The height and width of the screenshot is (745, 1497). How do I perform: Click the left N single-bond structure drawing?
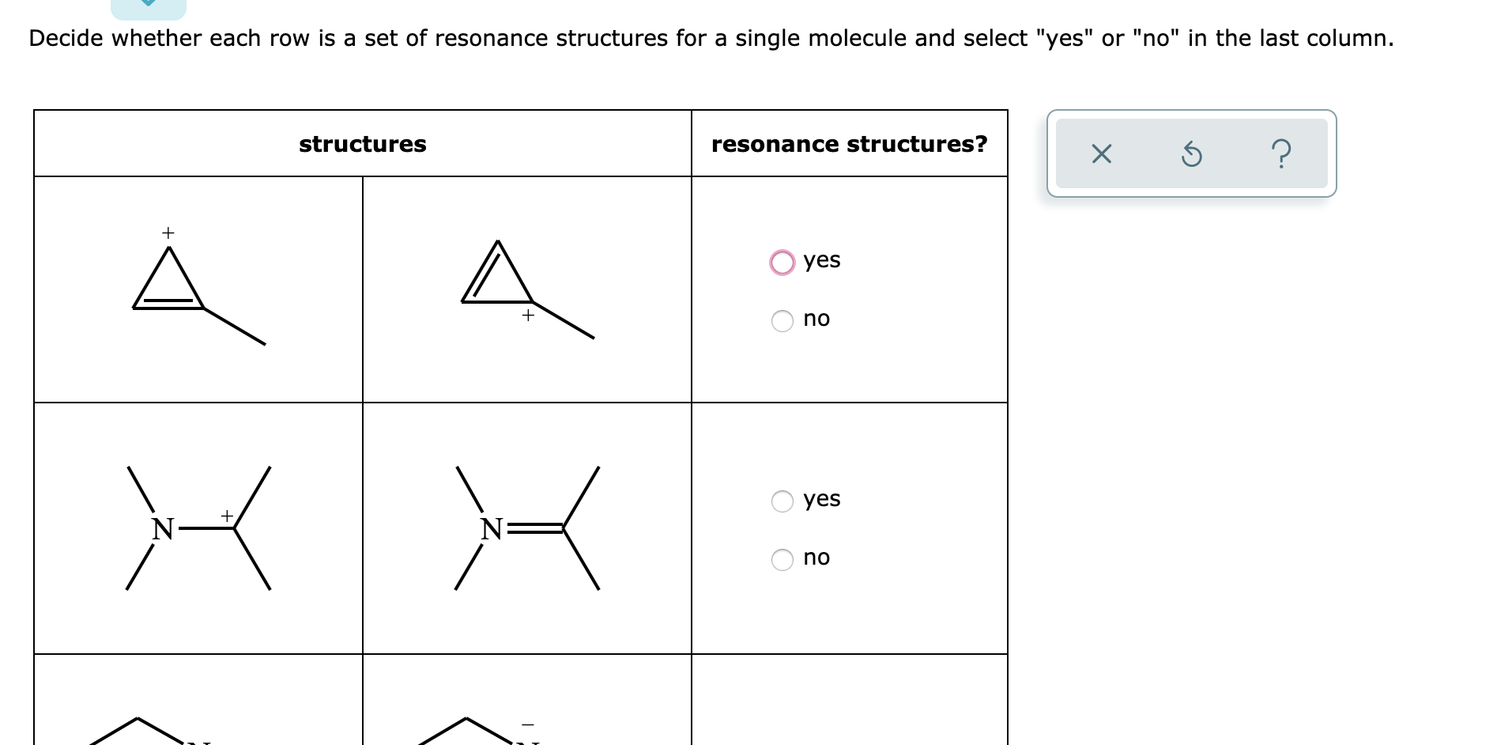tap(198, 526)
